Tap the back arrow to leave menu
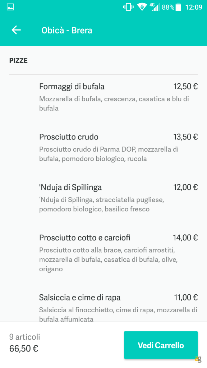The width and height of the screenshot is (207, 368). pos(16,30)
